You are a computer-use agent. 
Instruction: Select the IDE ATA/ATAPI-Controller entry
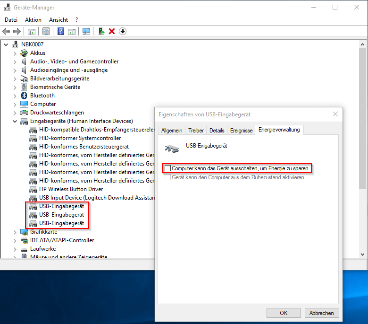[62, 240]
